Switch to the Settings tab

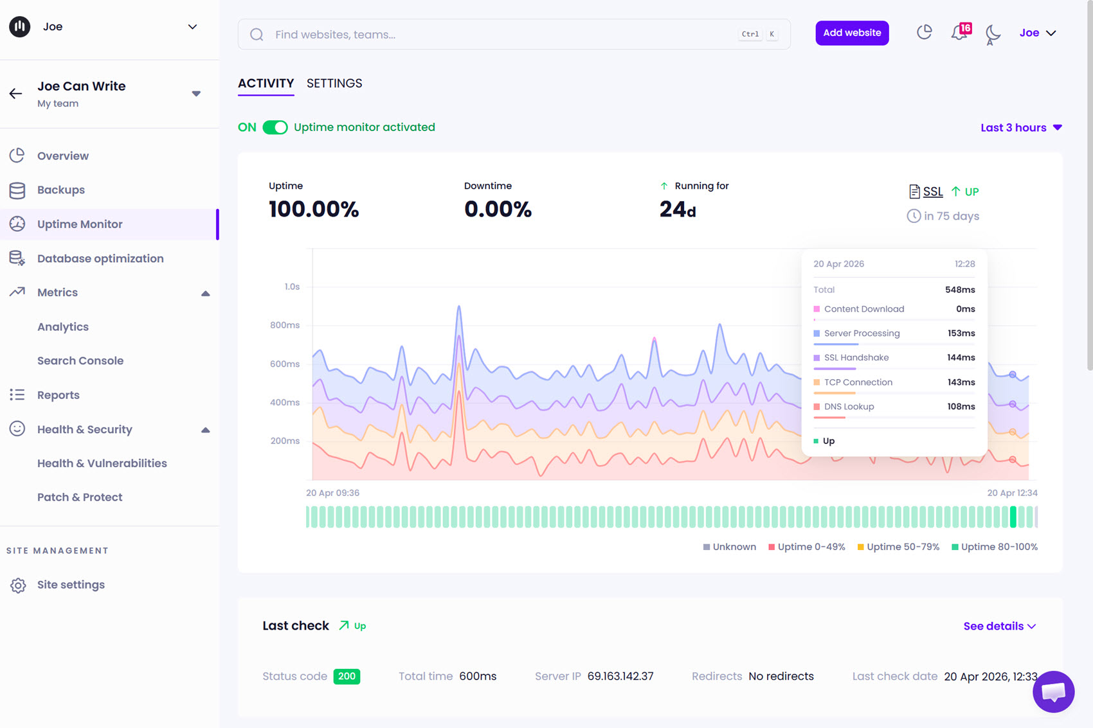(334, 84)
